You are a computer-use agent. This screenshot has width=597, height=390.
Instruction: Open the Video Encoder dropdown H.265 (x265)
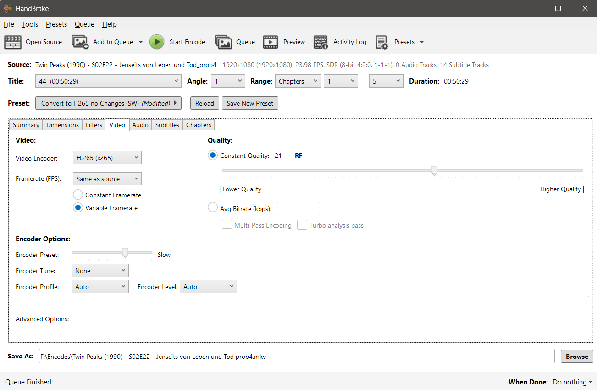(x=107, y=158)
